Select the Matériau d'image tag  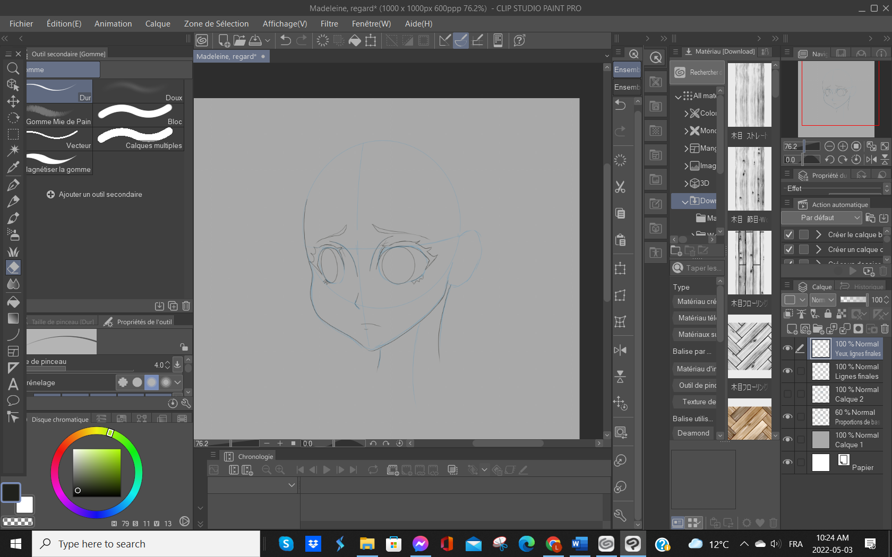(x=696, y=369)
